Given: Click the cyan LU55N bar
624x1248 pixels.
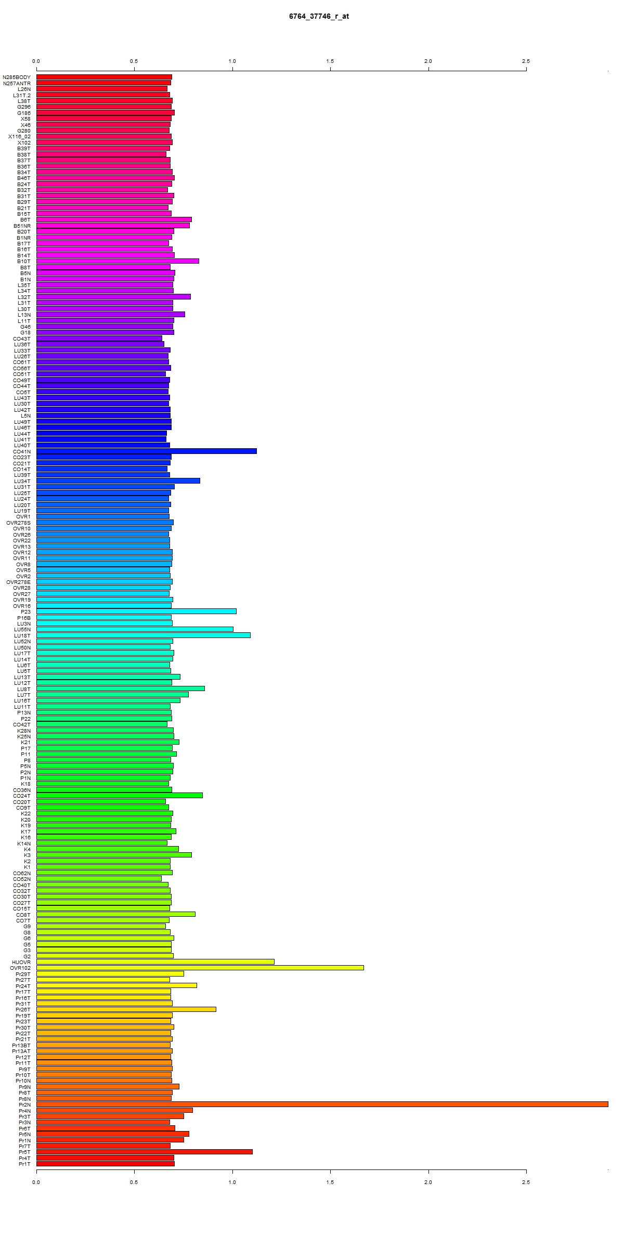Looking at the screenshot, I should 135,629.
